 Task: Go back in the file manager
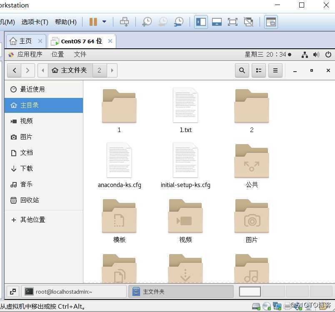[14, 70]
